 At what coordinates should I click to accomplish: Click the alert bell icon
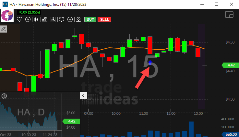(x=62, y=19)
